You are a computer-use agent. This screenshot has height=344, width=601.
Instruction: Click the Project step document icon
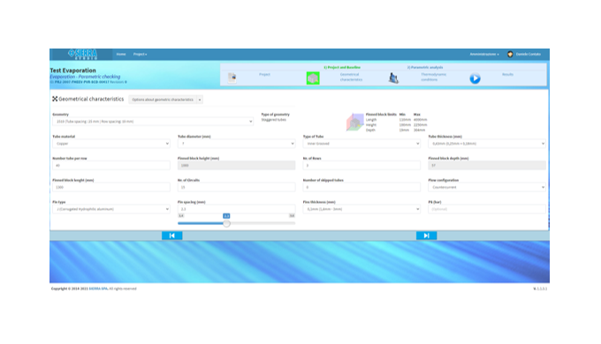click(232, 78)
